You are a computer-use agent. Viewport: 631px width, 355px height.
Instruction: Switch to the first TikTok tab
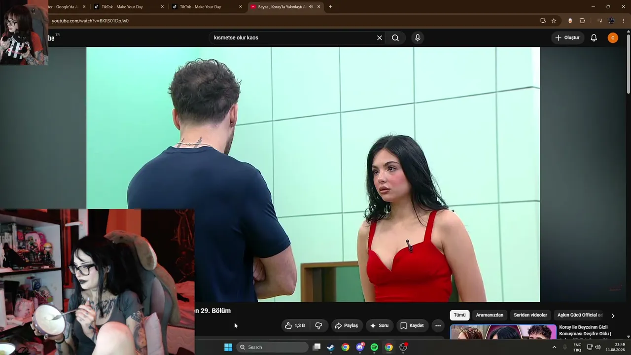click(128, 7)
